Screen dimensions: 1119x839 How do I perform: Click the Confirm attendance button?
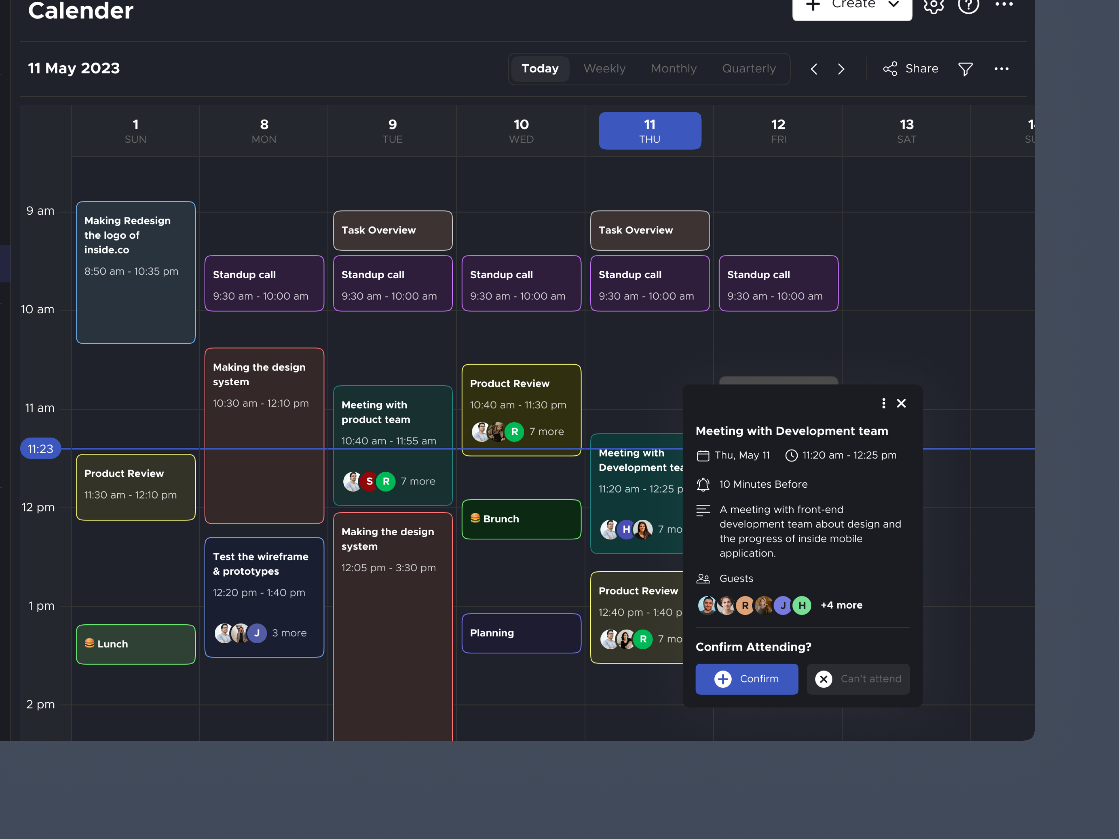click(747, 679)
